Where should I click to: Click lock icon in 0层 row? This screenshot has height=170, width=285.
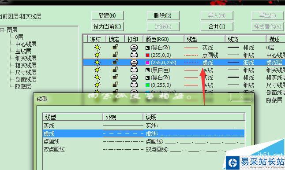(x=115, y=47)
